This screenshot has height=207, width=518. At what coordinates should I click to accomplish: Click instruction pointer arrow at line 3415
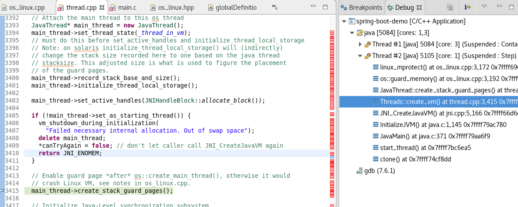(x=2, y=191)
